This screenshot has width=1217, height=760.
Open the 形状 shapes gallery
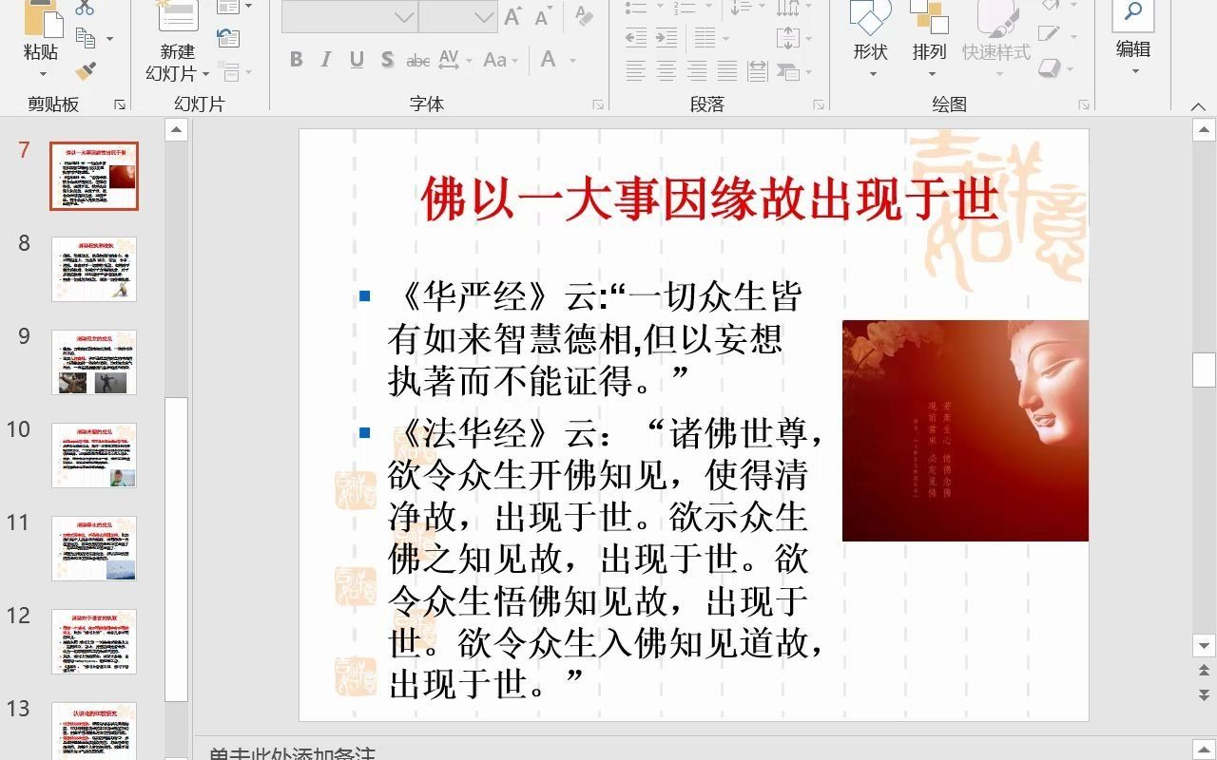pyautogui.click(x=870, y=38)
